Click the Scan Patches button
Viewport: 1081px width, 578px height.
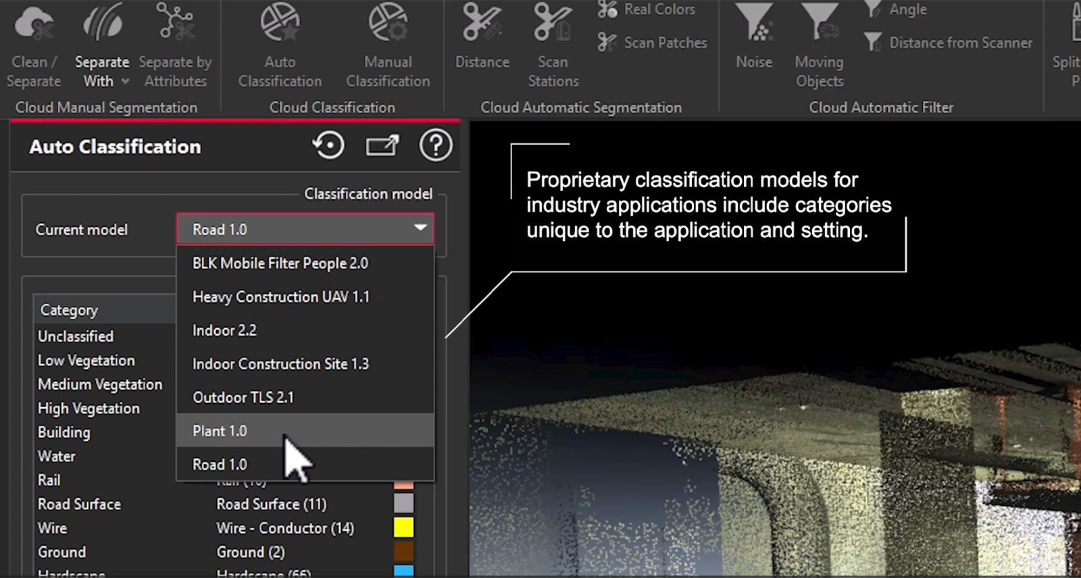pos(653,43)
